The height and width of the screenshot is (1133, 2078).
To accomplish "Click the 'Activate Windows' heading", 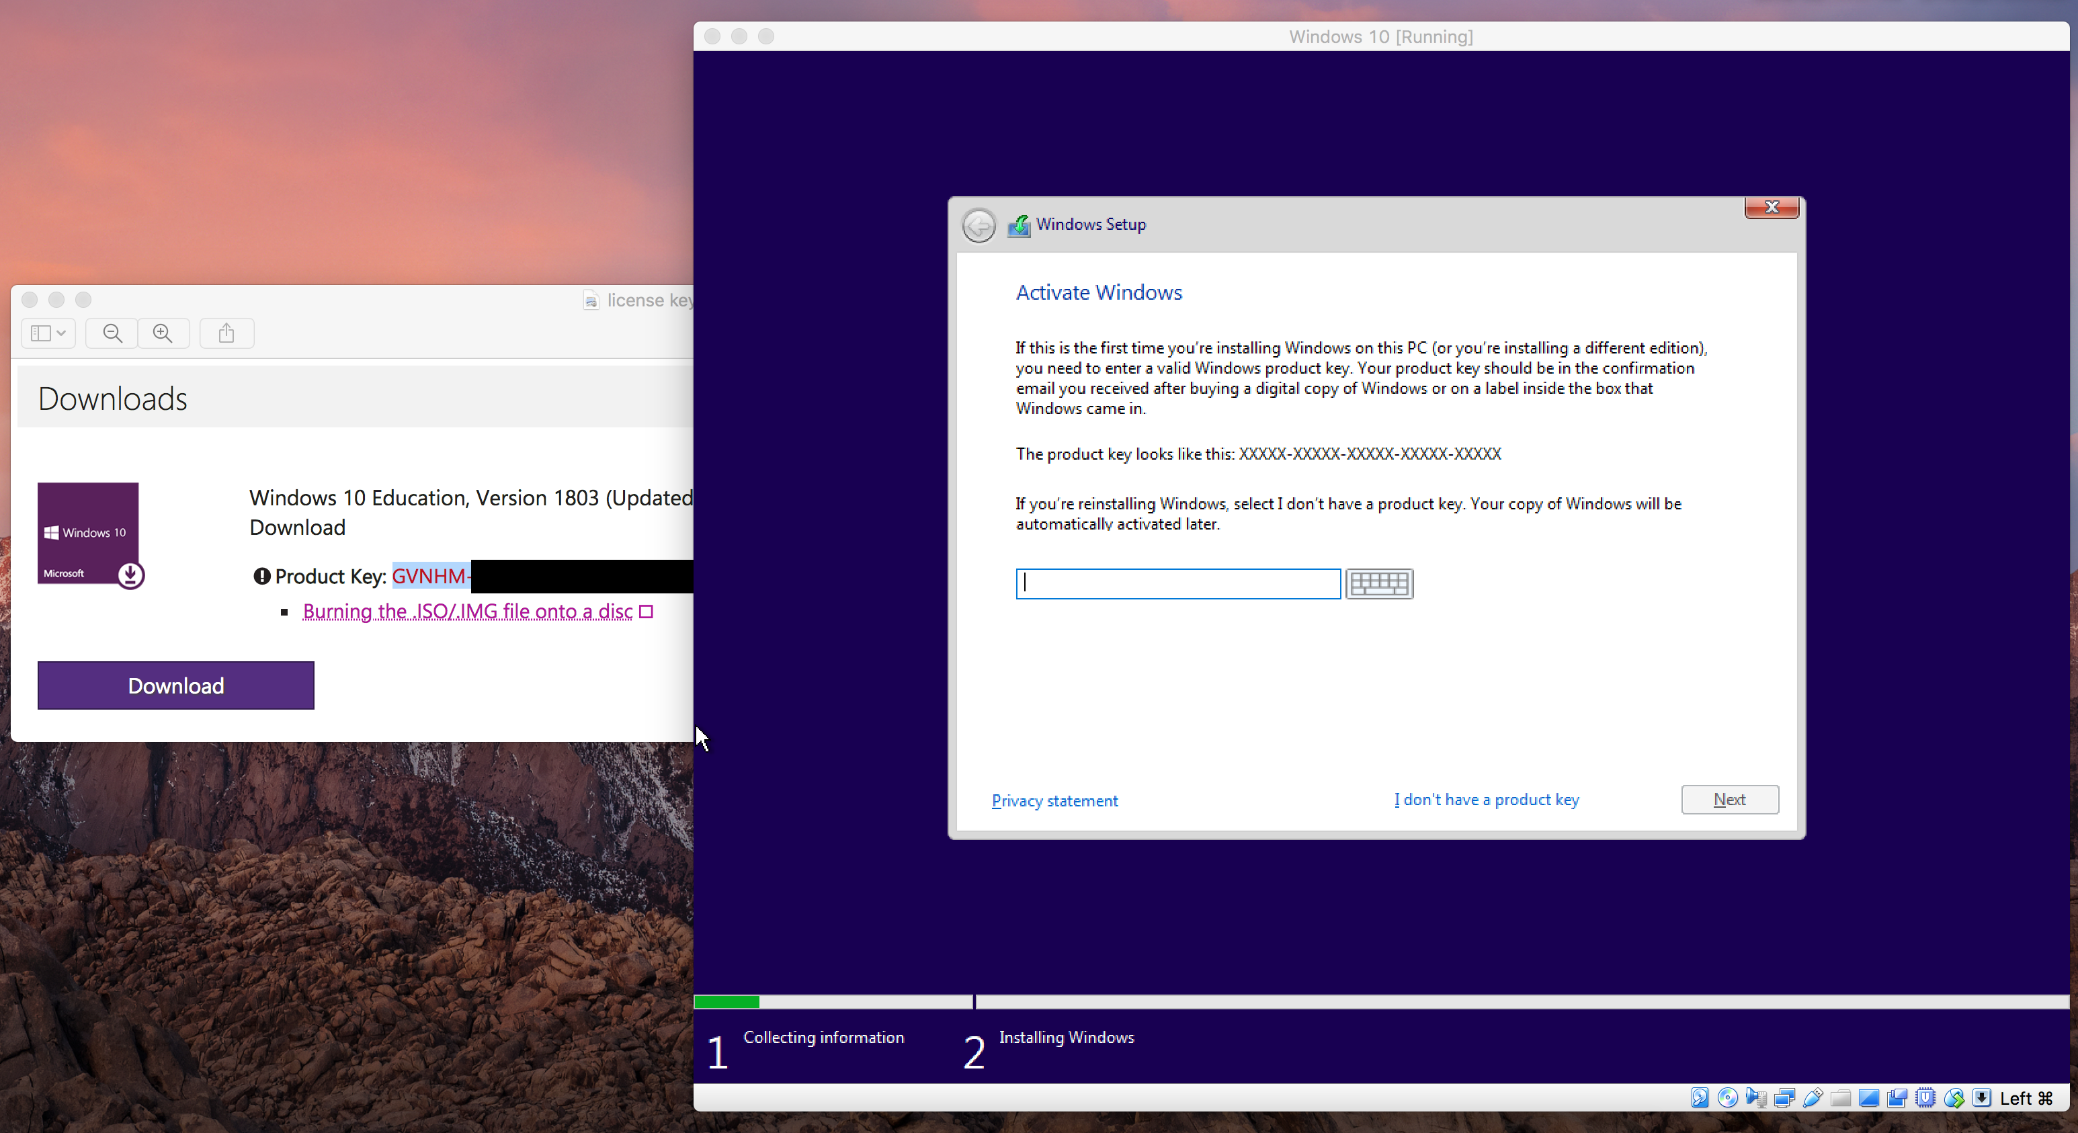I will click(x=1099, y=292).
